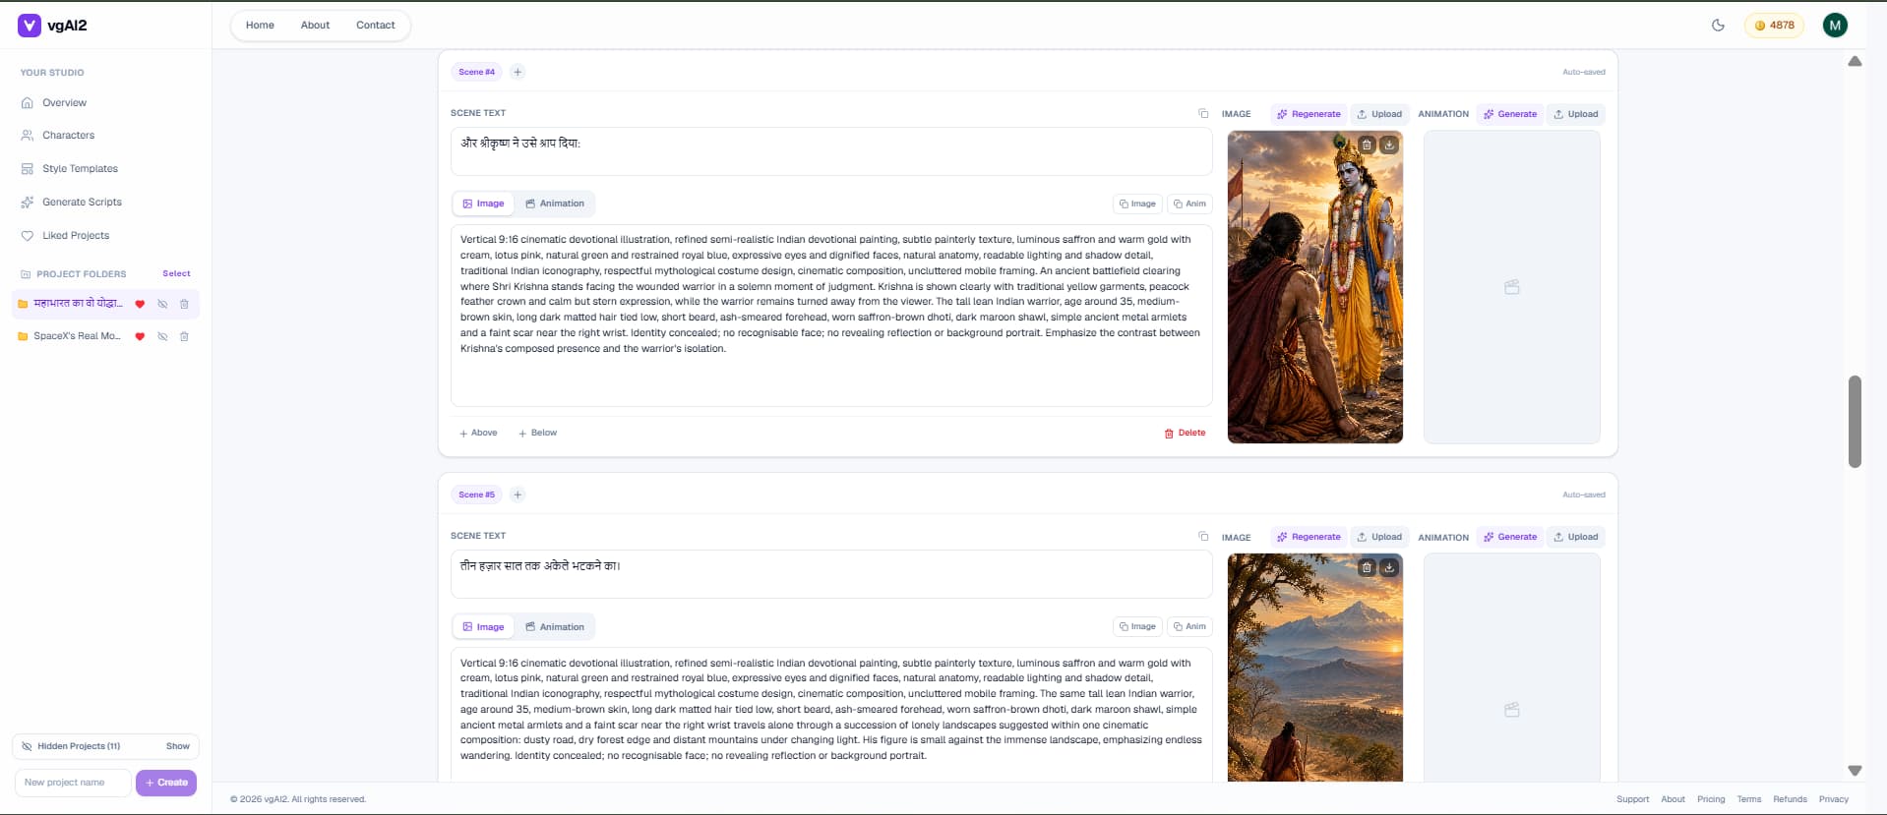Delete Scene #4 via Delete link
The width and height of the screenshot is (1887, 815).
[x=1185, y=433]
